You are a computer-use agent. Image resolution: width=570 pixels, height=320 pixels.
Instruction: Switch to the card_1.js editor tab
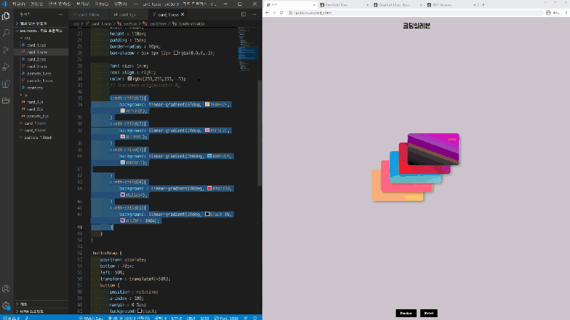(129, 14)
